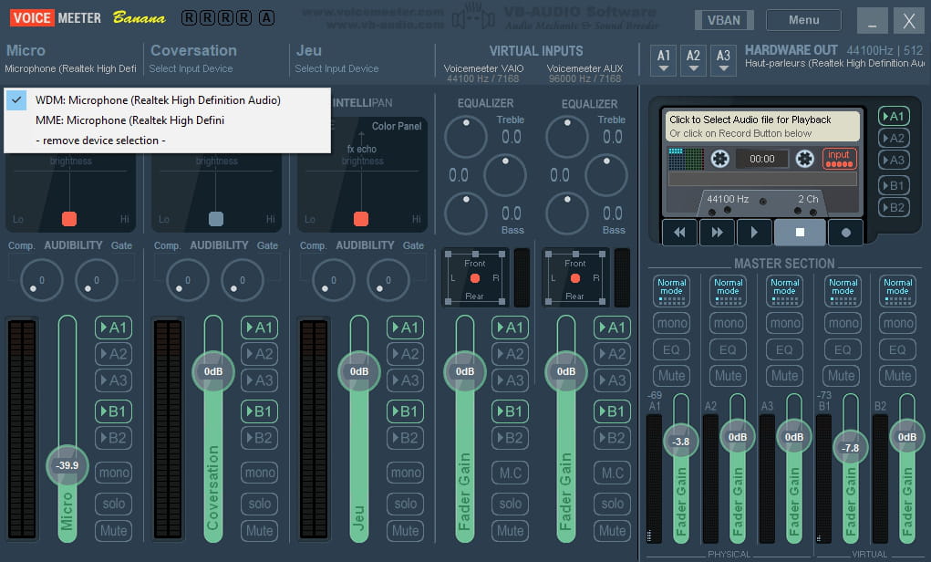
Task: Click the A restart-engine badge in the title bar
Action: (x=266, y=18)
